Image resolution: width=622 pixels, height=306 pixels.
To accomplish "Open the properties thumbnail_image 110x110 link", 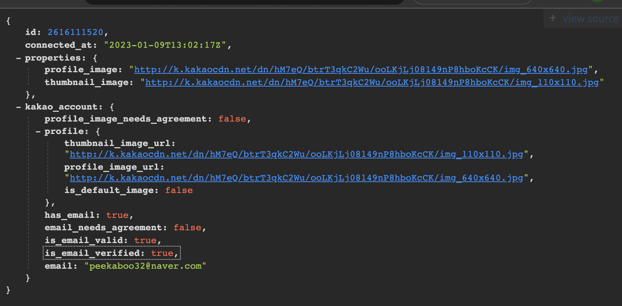I will (x=372, y=83).
